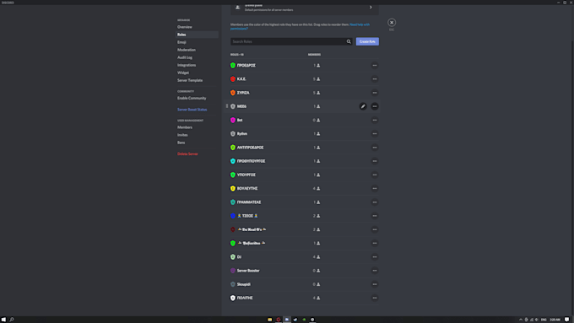
Task: Click the magnifier icon in Search Roles box
Action: coord(349,41)
